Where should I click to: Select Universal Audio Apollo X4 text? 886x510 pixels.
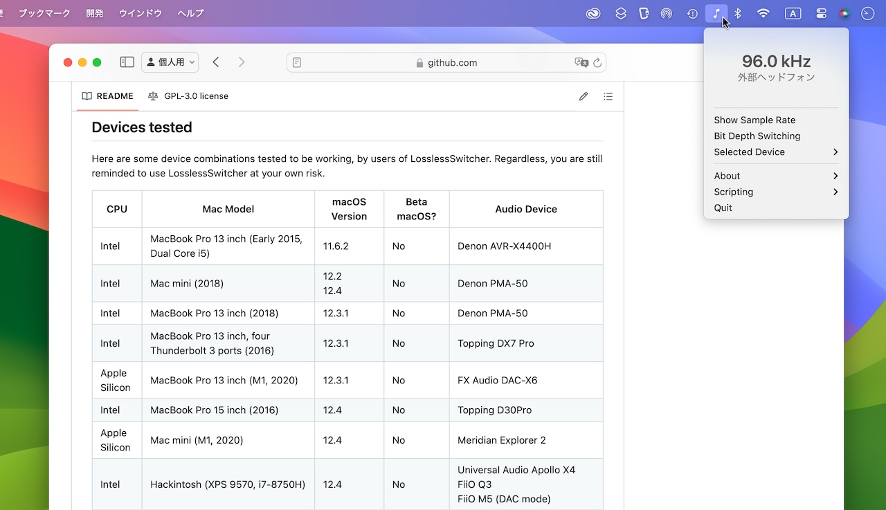pos(516,470)
